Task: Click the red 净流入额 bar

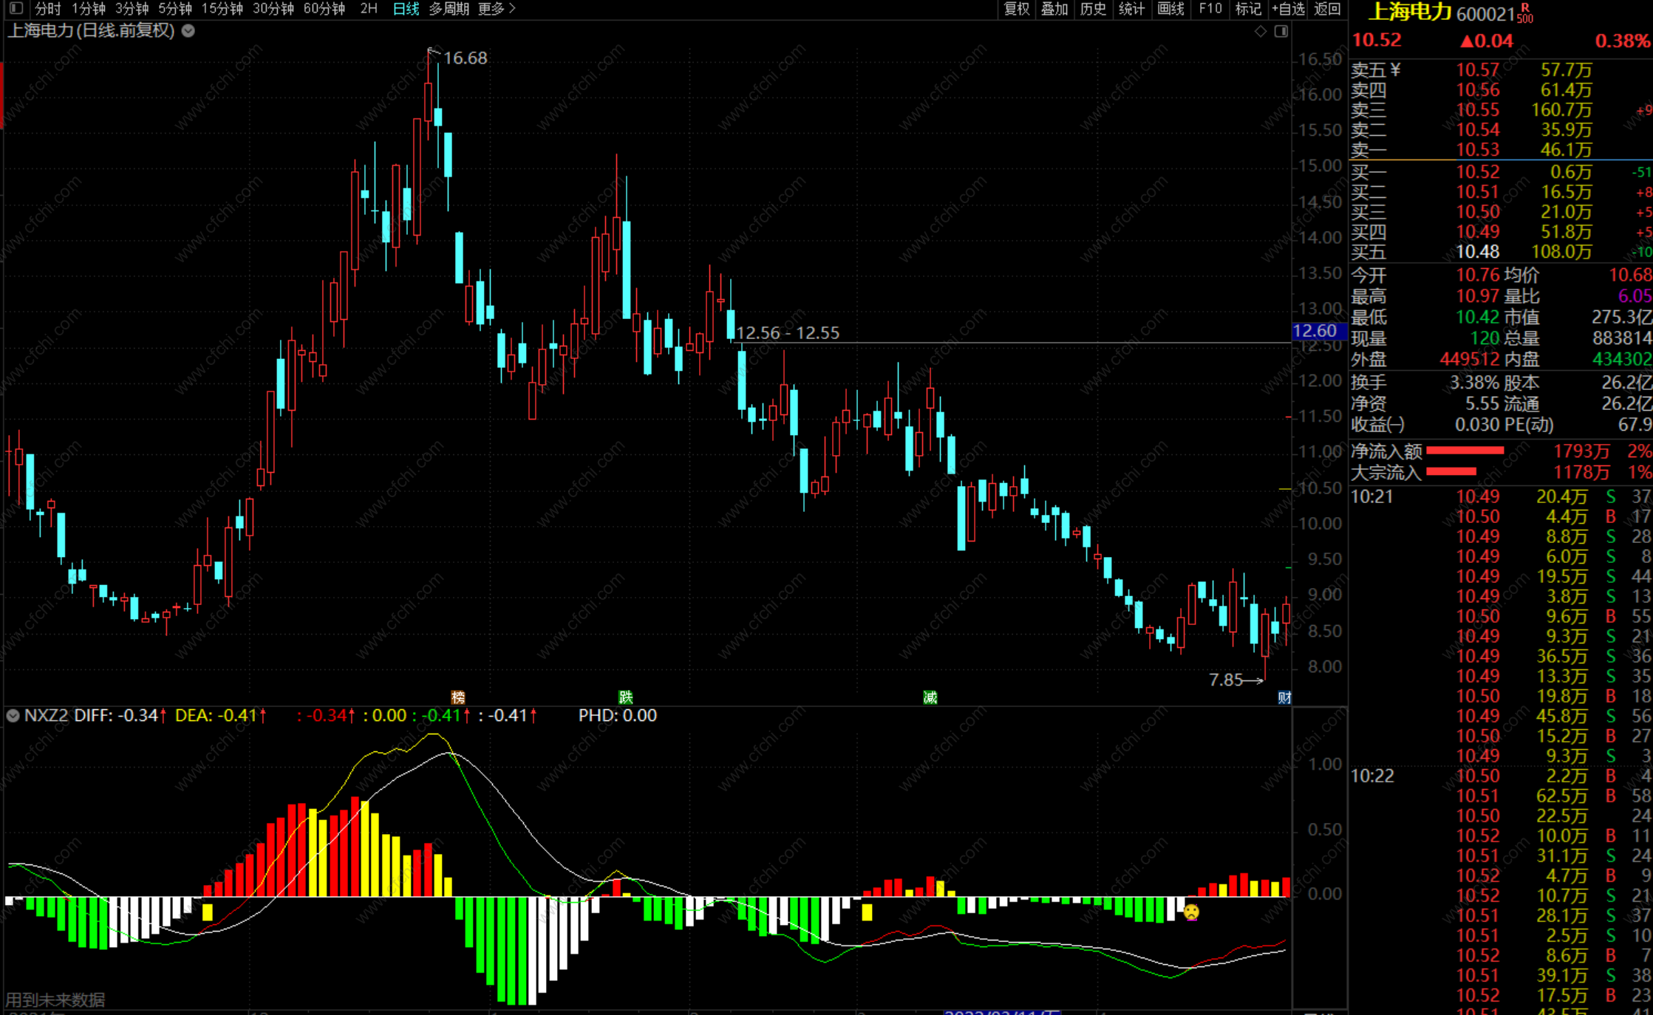Action: click(x=1465, y=451)
